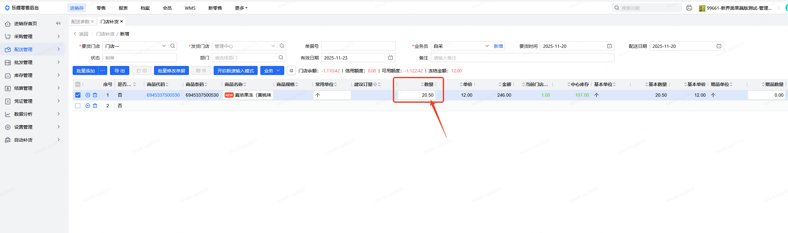Click the search magnifier beside 要货门店
The height and width of the screenshot is (233, 788).
[x=173, y=46]
